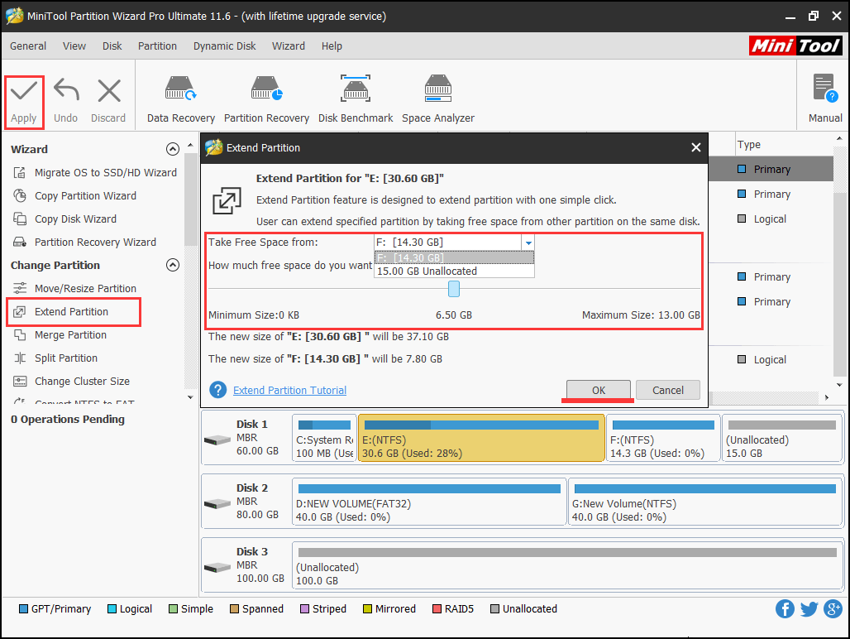Viewport: 850px width, 639px height.
Task: Click the Undo arrow icon
Action: 66,90
